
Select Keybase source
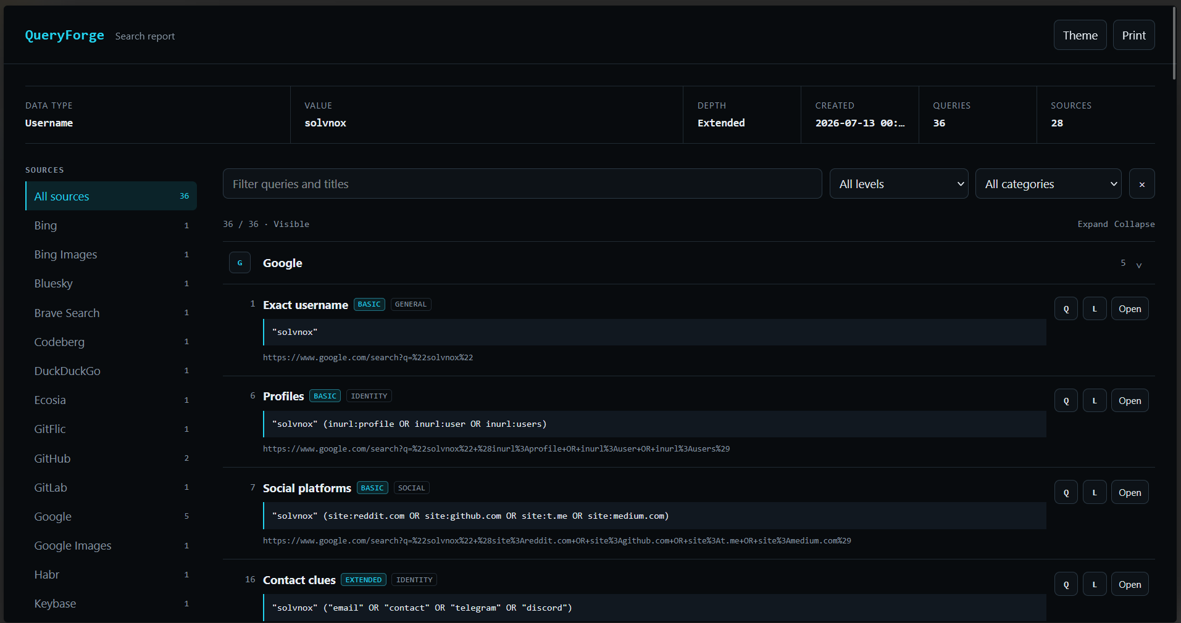pyautogui.click(x=111, y=603)
